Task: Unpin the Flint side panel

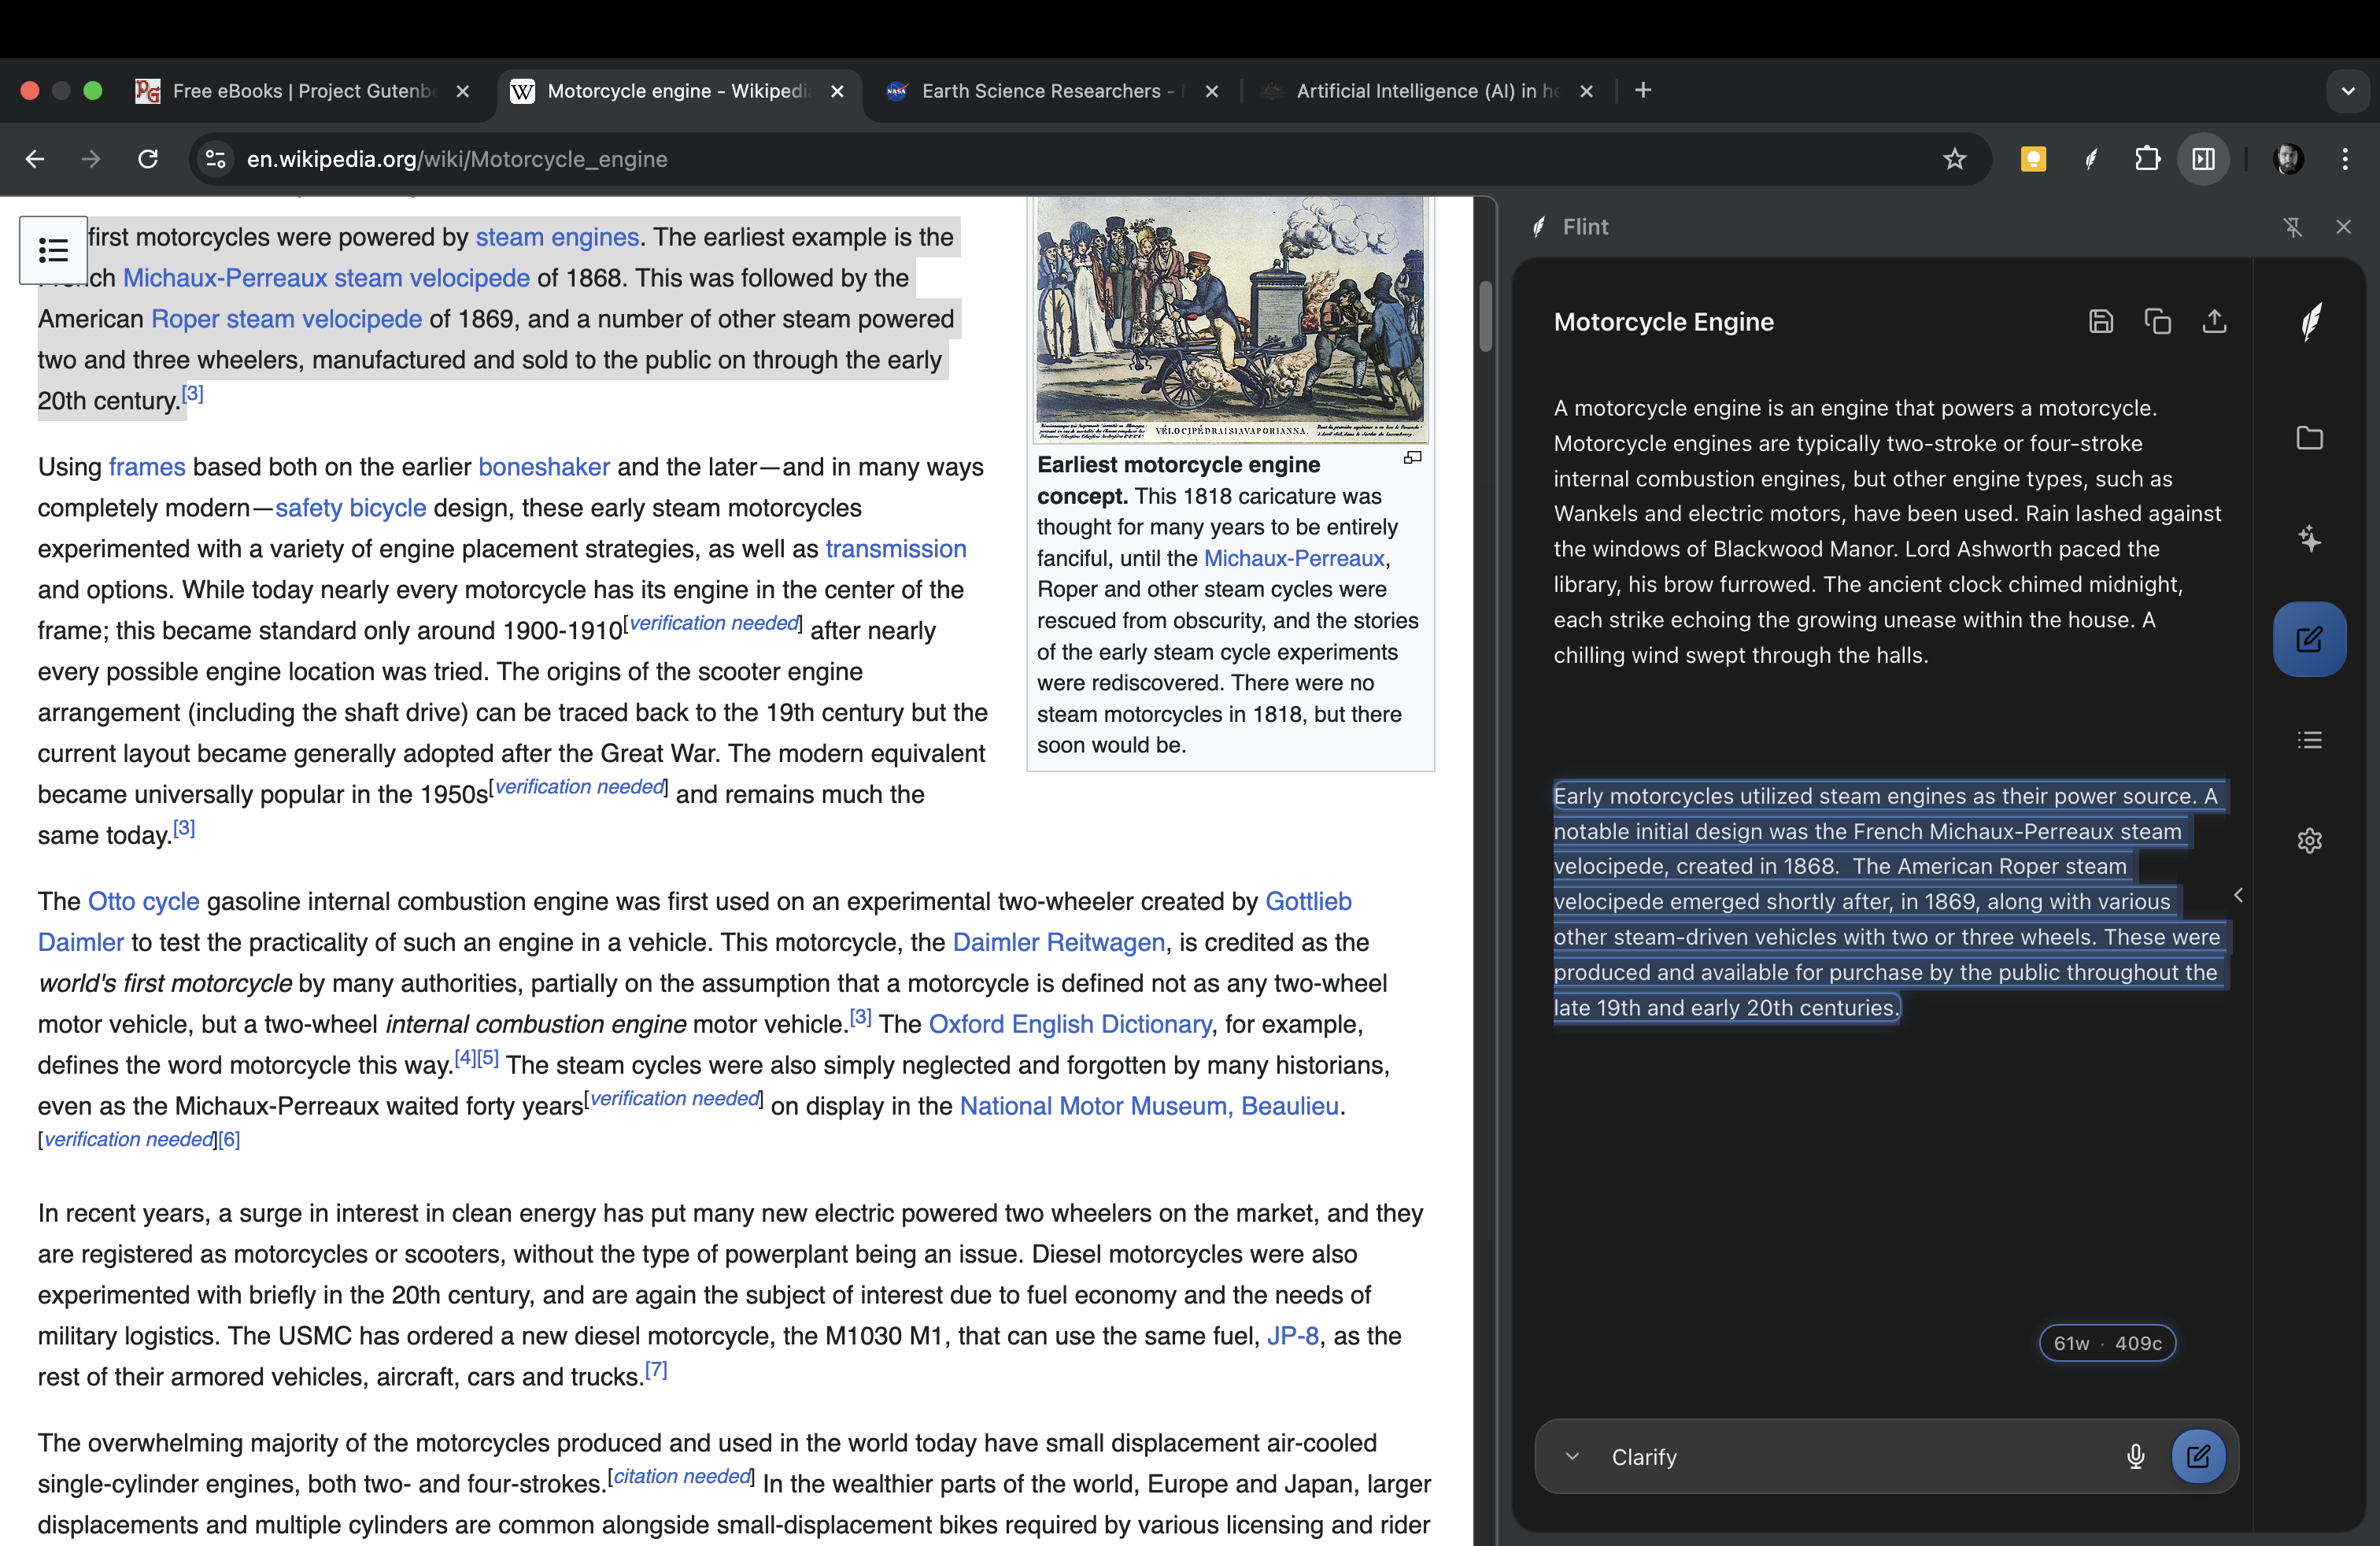Action: pyautogui.click(x=2293, y=227)
